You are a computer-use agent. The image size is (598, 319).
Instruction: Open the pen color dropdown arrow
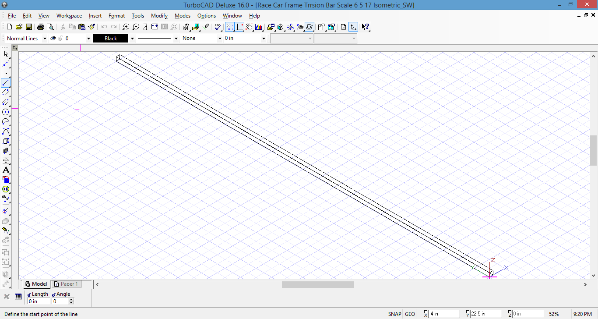[x=132, y=39]
